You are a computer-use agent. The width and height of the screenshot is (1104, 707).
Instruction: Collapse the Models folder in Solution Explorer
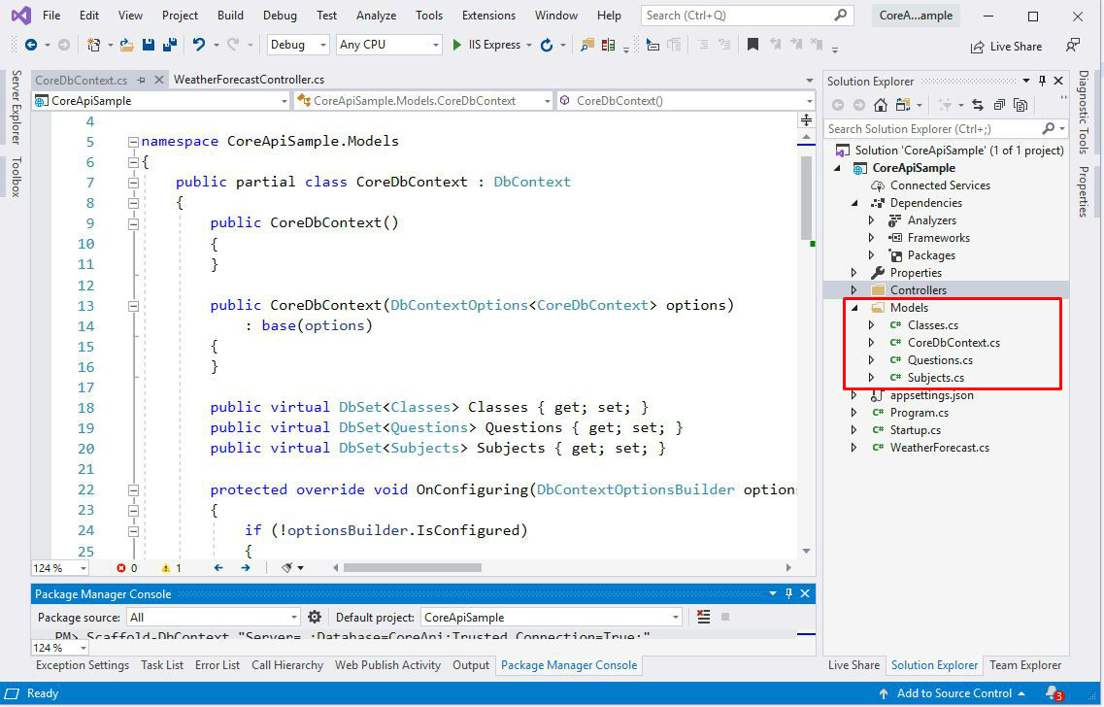(854, 308)
